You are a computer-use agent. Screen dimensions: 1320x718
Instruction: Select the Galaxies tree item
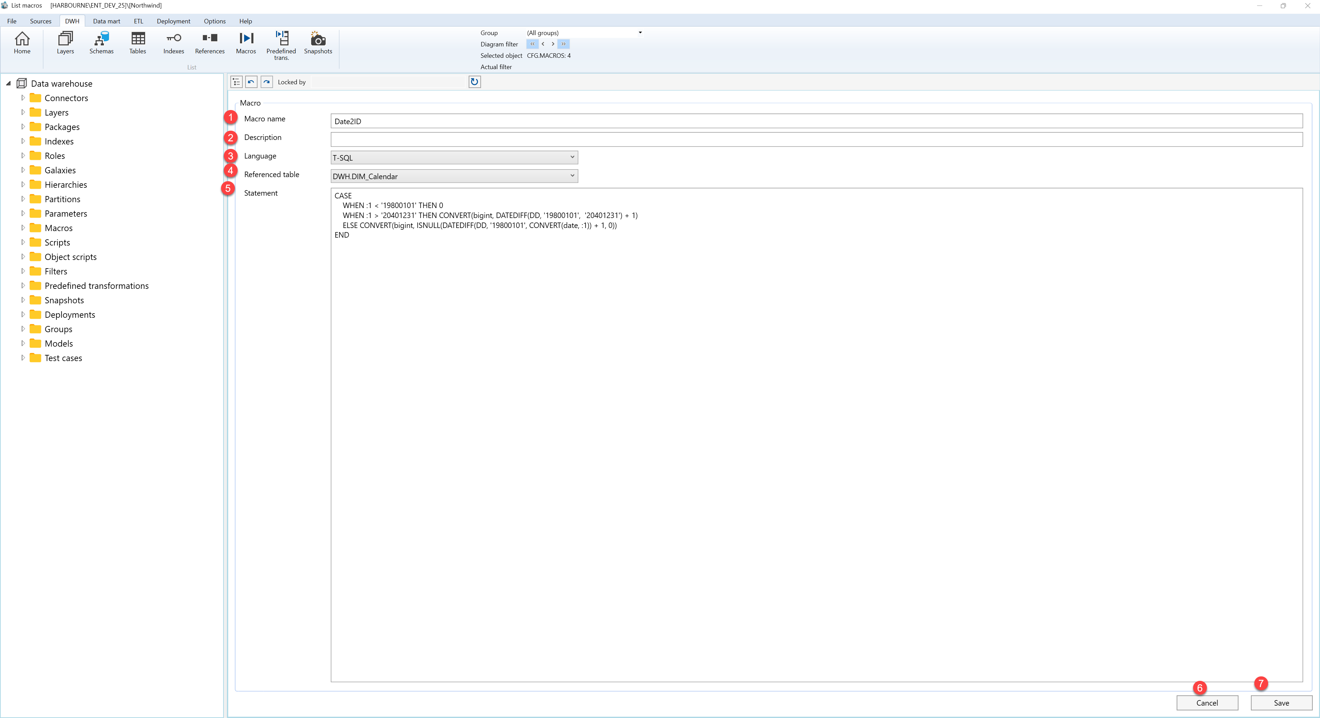pyautogui.click(x=60, y=170)
